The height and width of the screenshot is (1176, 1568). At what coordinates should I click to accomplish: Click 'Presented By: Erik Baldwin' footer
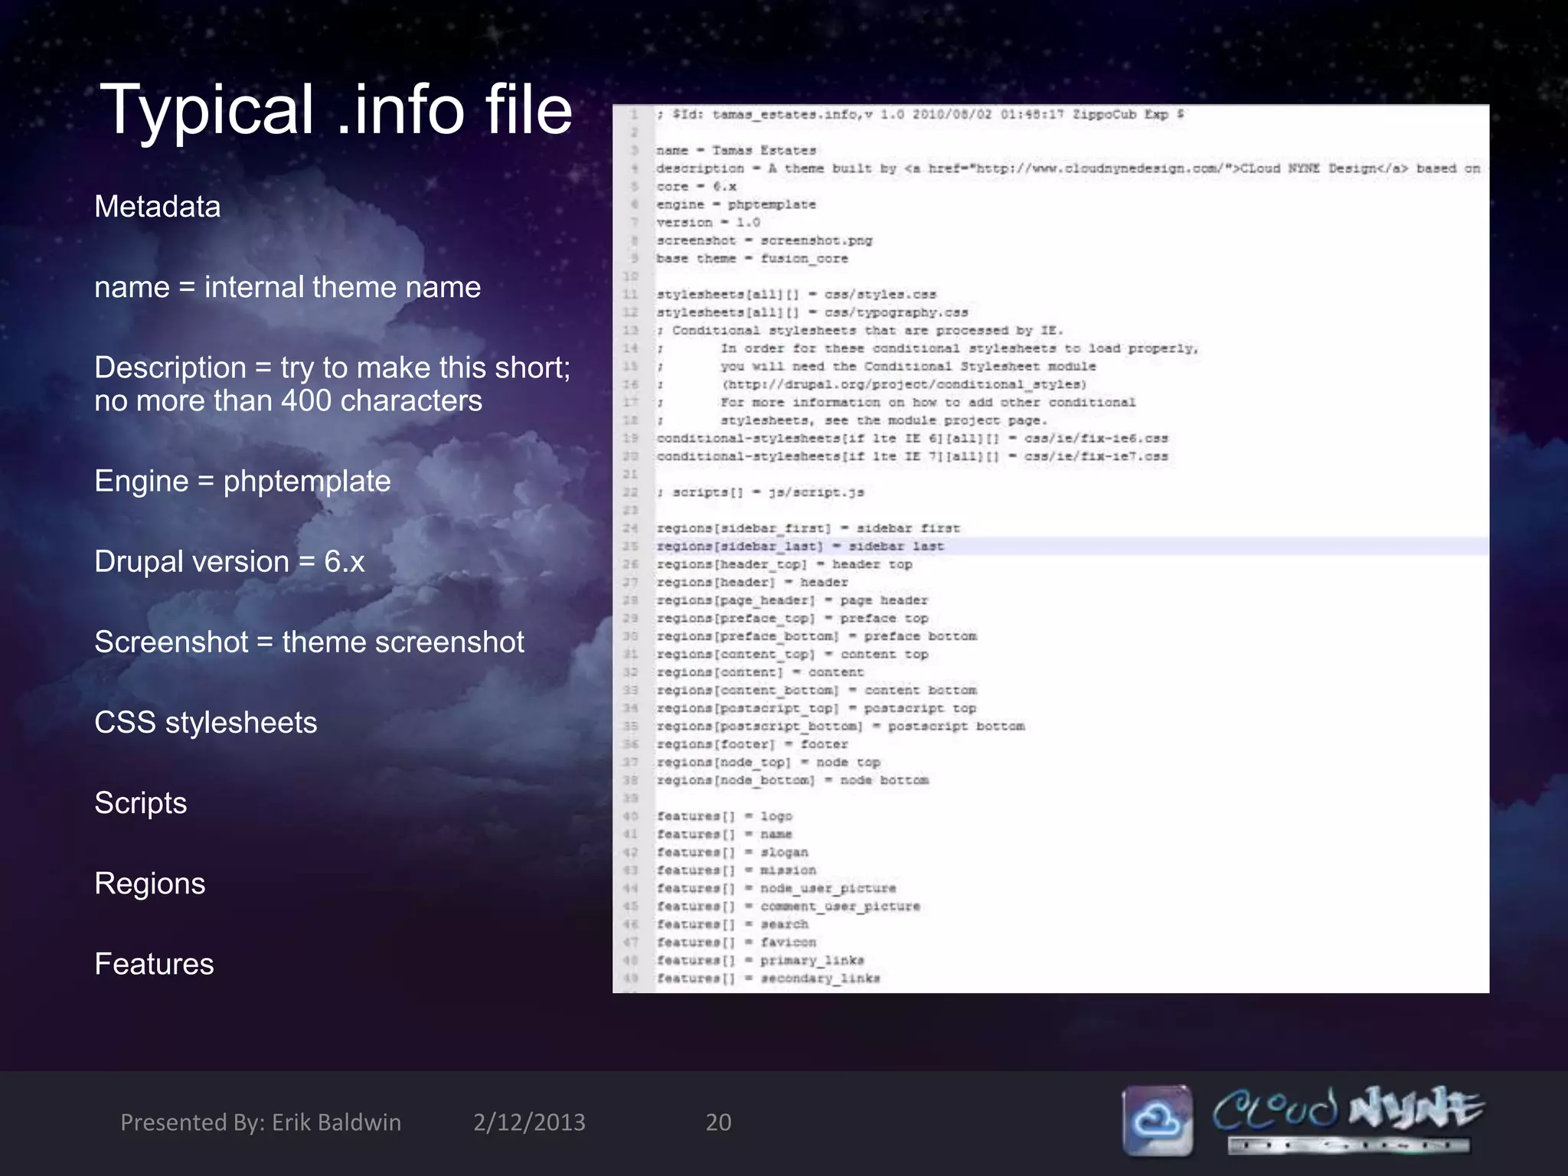(x=260, y=1122)
